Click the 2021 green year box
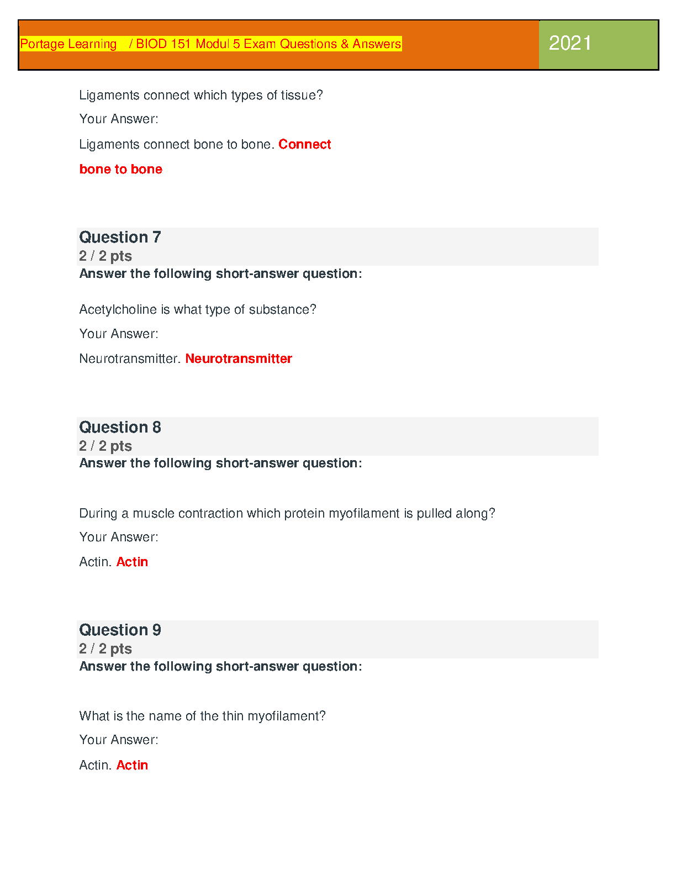 tap(598, 44)
